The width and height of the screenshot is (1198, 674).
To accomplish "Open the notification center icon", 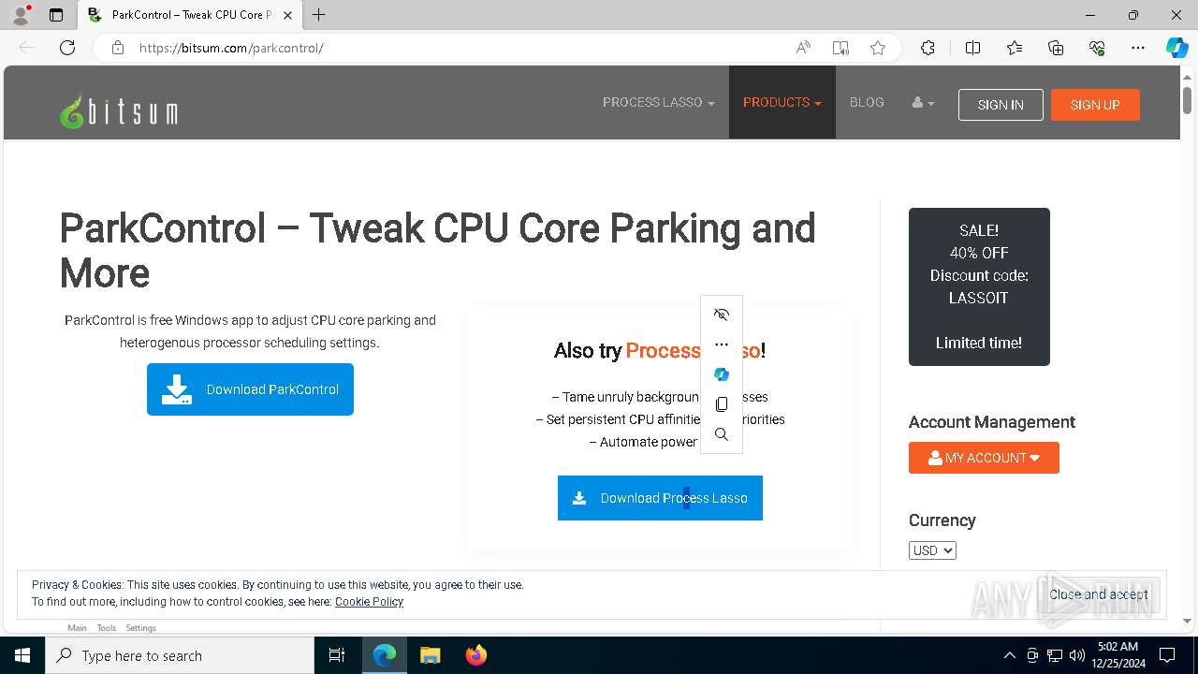I will [x=1167, y=655].
